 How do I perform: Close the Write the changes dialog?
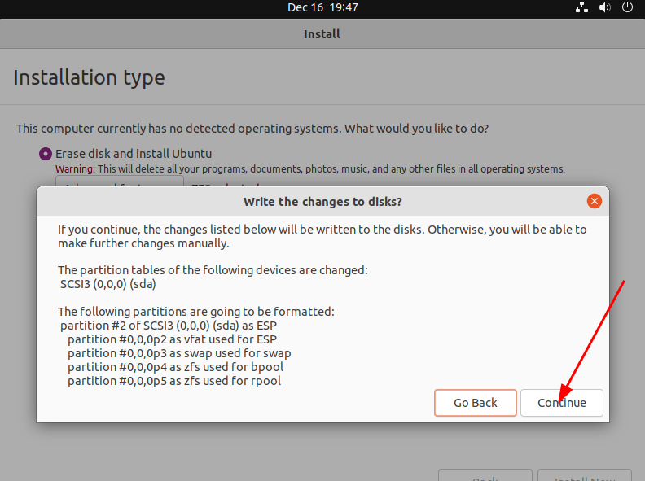(x=594, y=201)
